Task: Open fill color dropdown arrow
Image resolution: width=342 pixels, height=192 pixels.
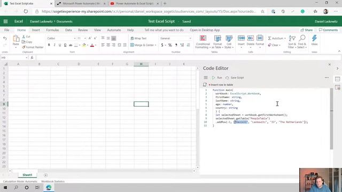Action: 88,45
